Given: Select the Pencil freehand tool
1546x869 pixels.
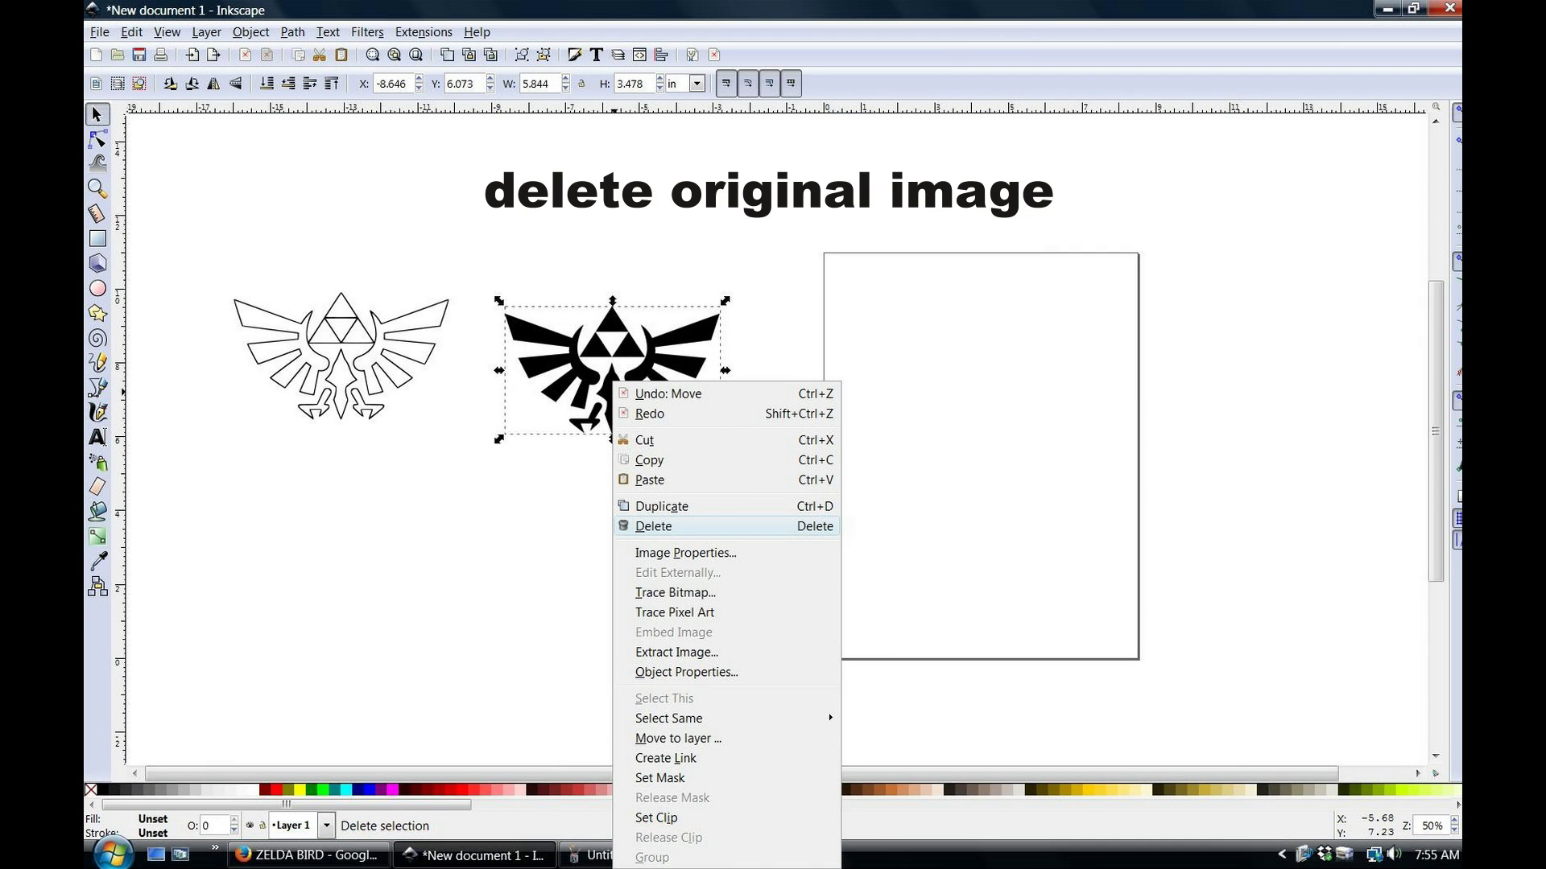Looking at the screenshot, I should click(x=97, y=363).
